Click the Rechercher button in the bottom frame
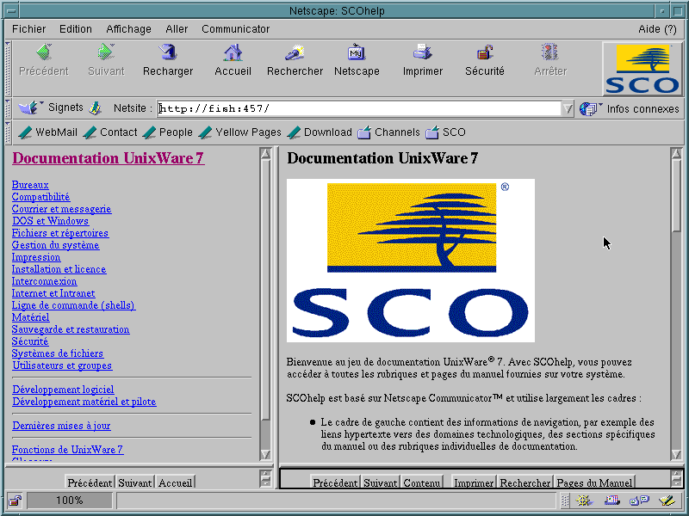This screenshot has height=516, width=689. point(525,482)
